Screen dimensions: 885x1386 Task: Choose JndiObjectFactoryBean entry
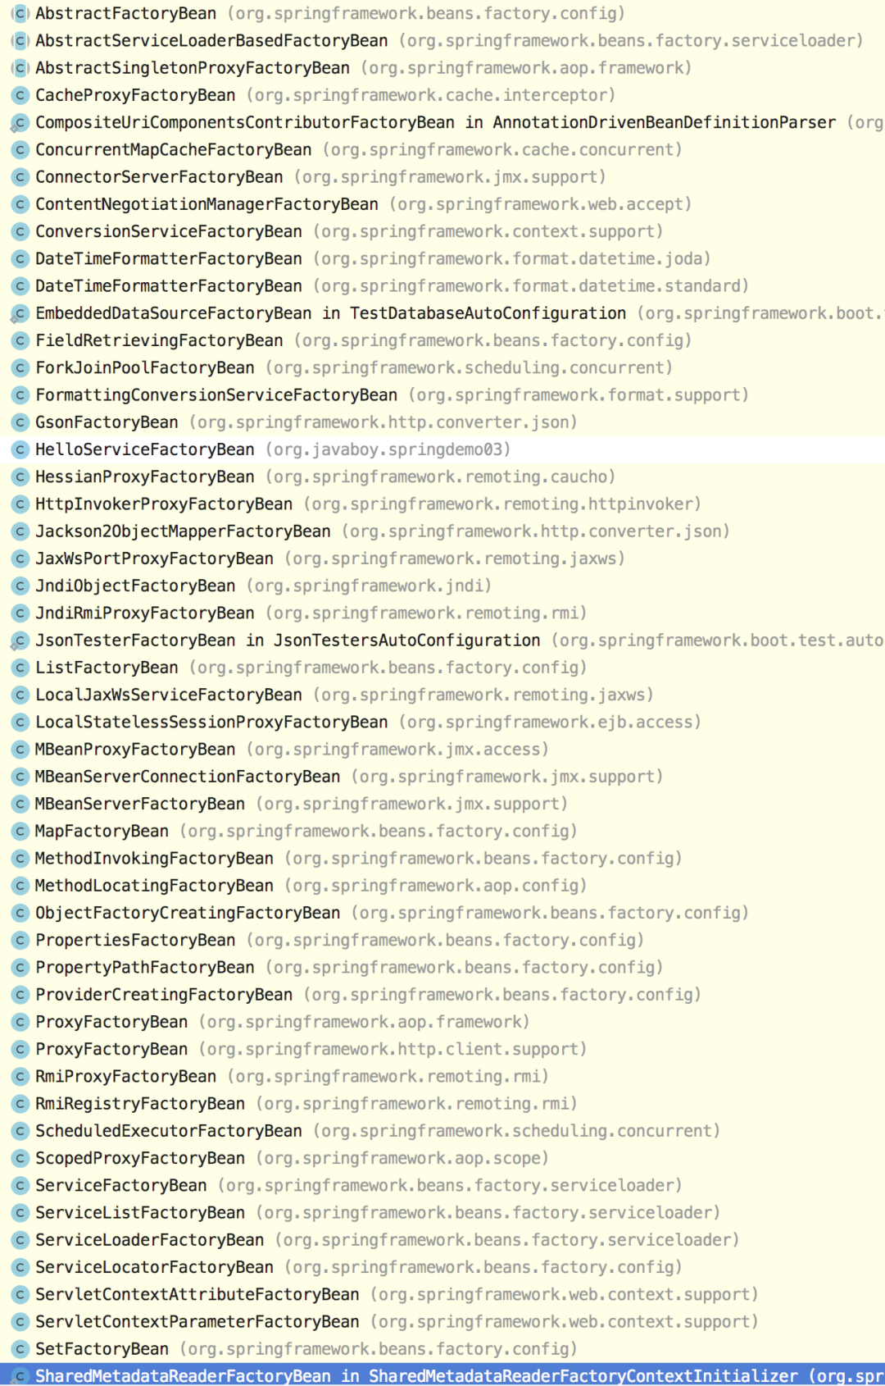pyautogui.click(x=442, y=586)
